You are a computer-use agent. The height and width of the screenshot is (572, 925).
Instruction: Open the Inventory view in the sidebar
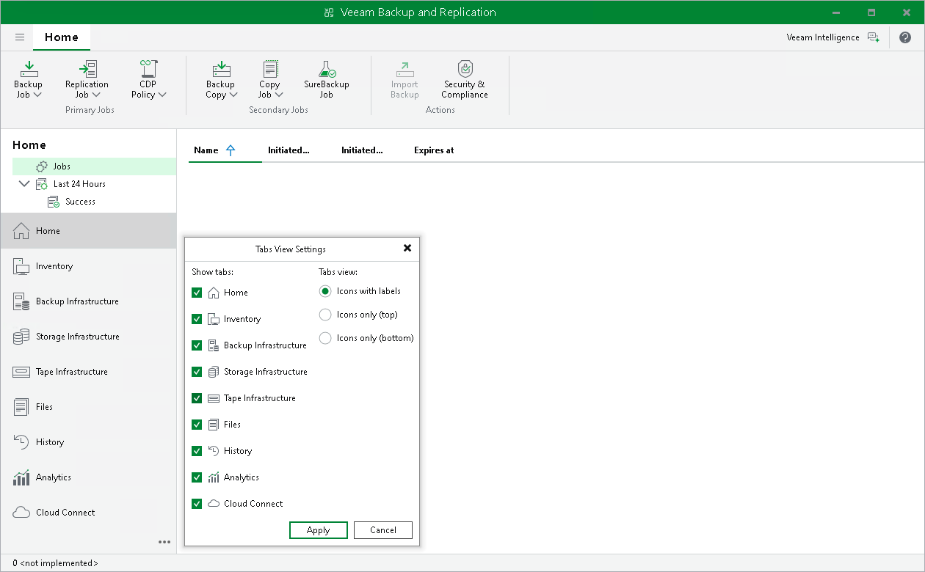[x=88, y=266]
